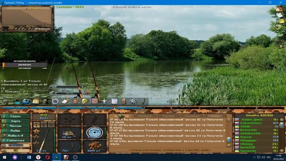Click the round target toolbar icon
Viewport: 286px width, 161px height.
(x=55, y=101)
